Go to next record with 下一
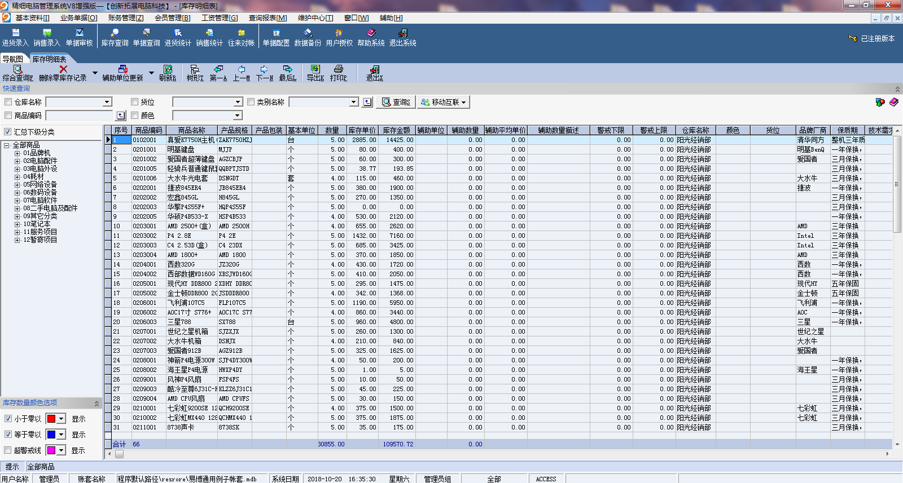903x483 pixels. 265,73
